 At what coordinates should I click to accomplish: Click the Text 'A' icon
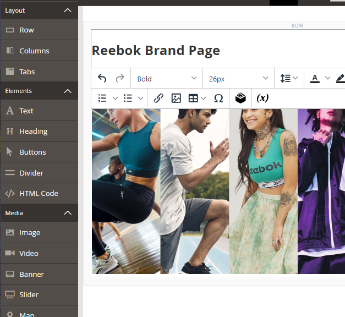tap(10, 111)
